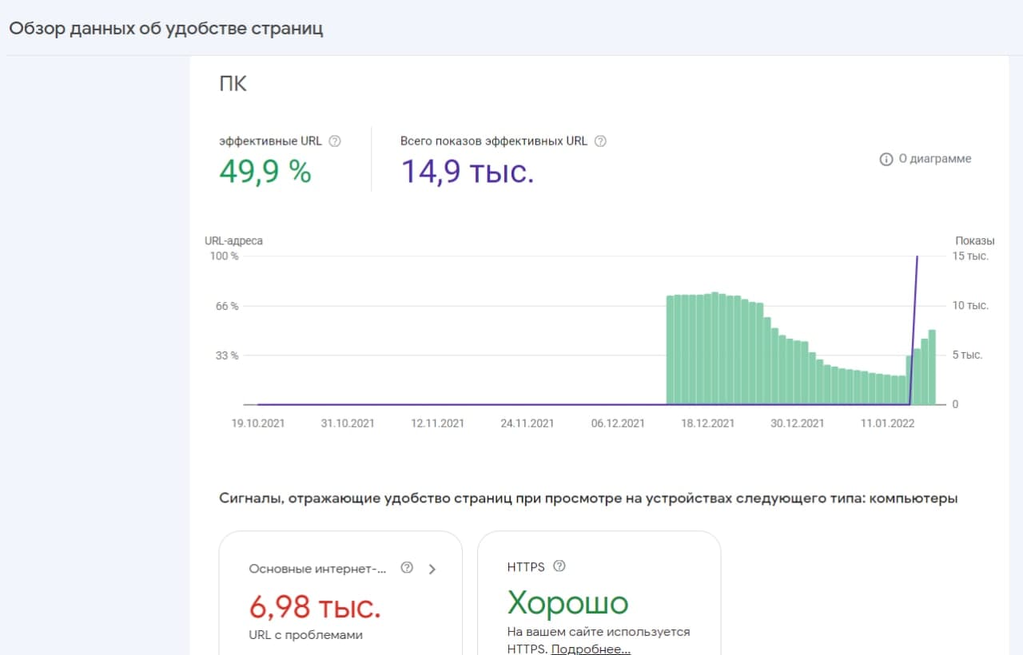
Task: Toggle chart display via Показы axis label
Action: [975, 240]
